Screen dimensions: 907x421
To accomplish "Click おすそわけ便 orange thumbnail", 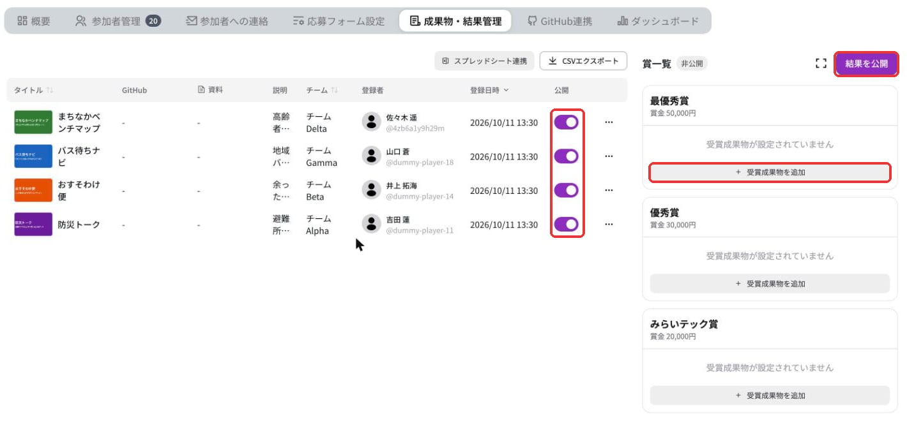I will tap(33, 190).
